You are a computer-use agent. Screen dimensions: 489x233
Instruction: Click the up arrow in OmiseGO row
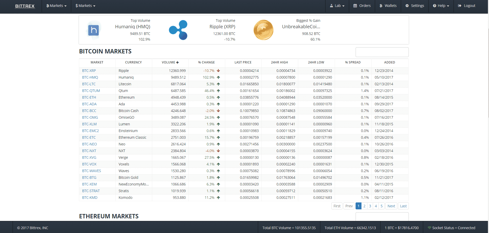click(218, 117)
